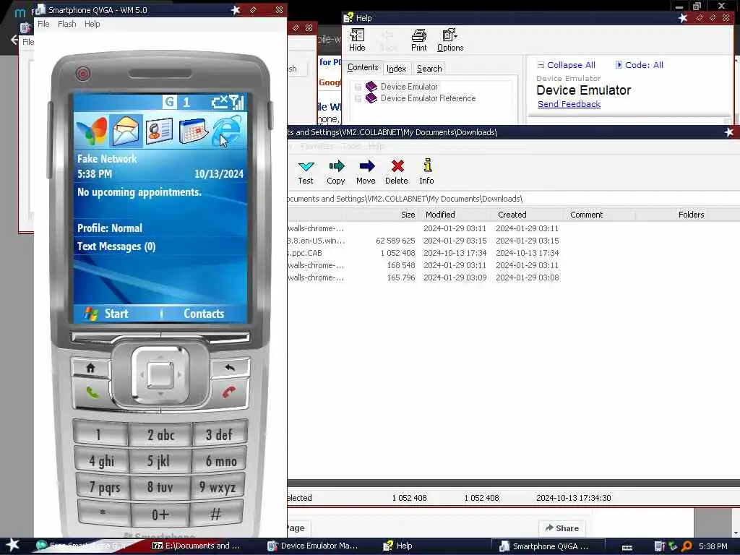Open the MSN butterfly icon on phone
This screenshot has width=740, height=555.
click(x=92, y=131)
